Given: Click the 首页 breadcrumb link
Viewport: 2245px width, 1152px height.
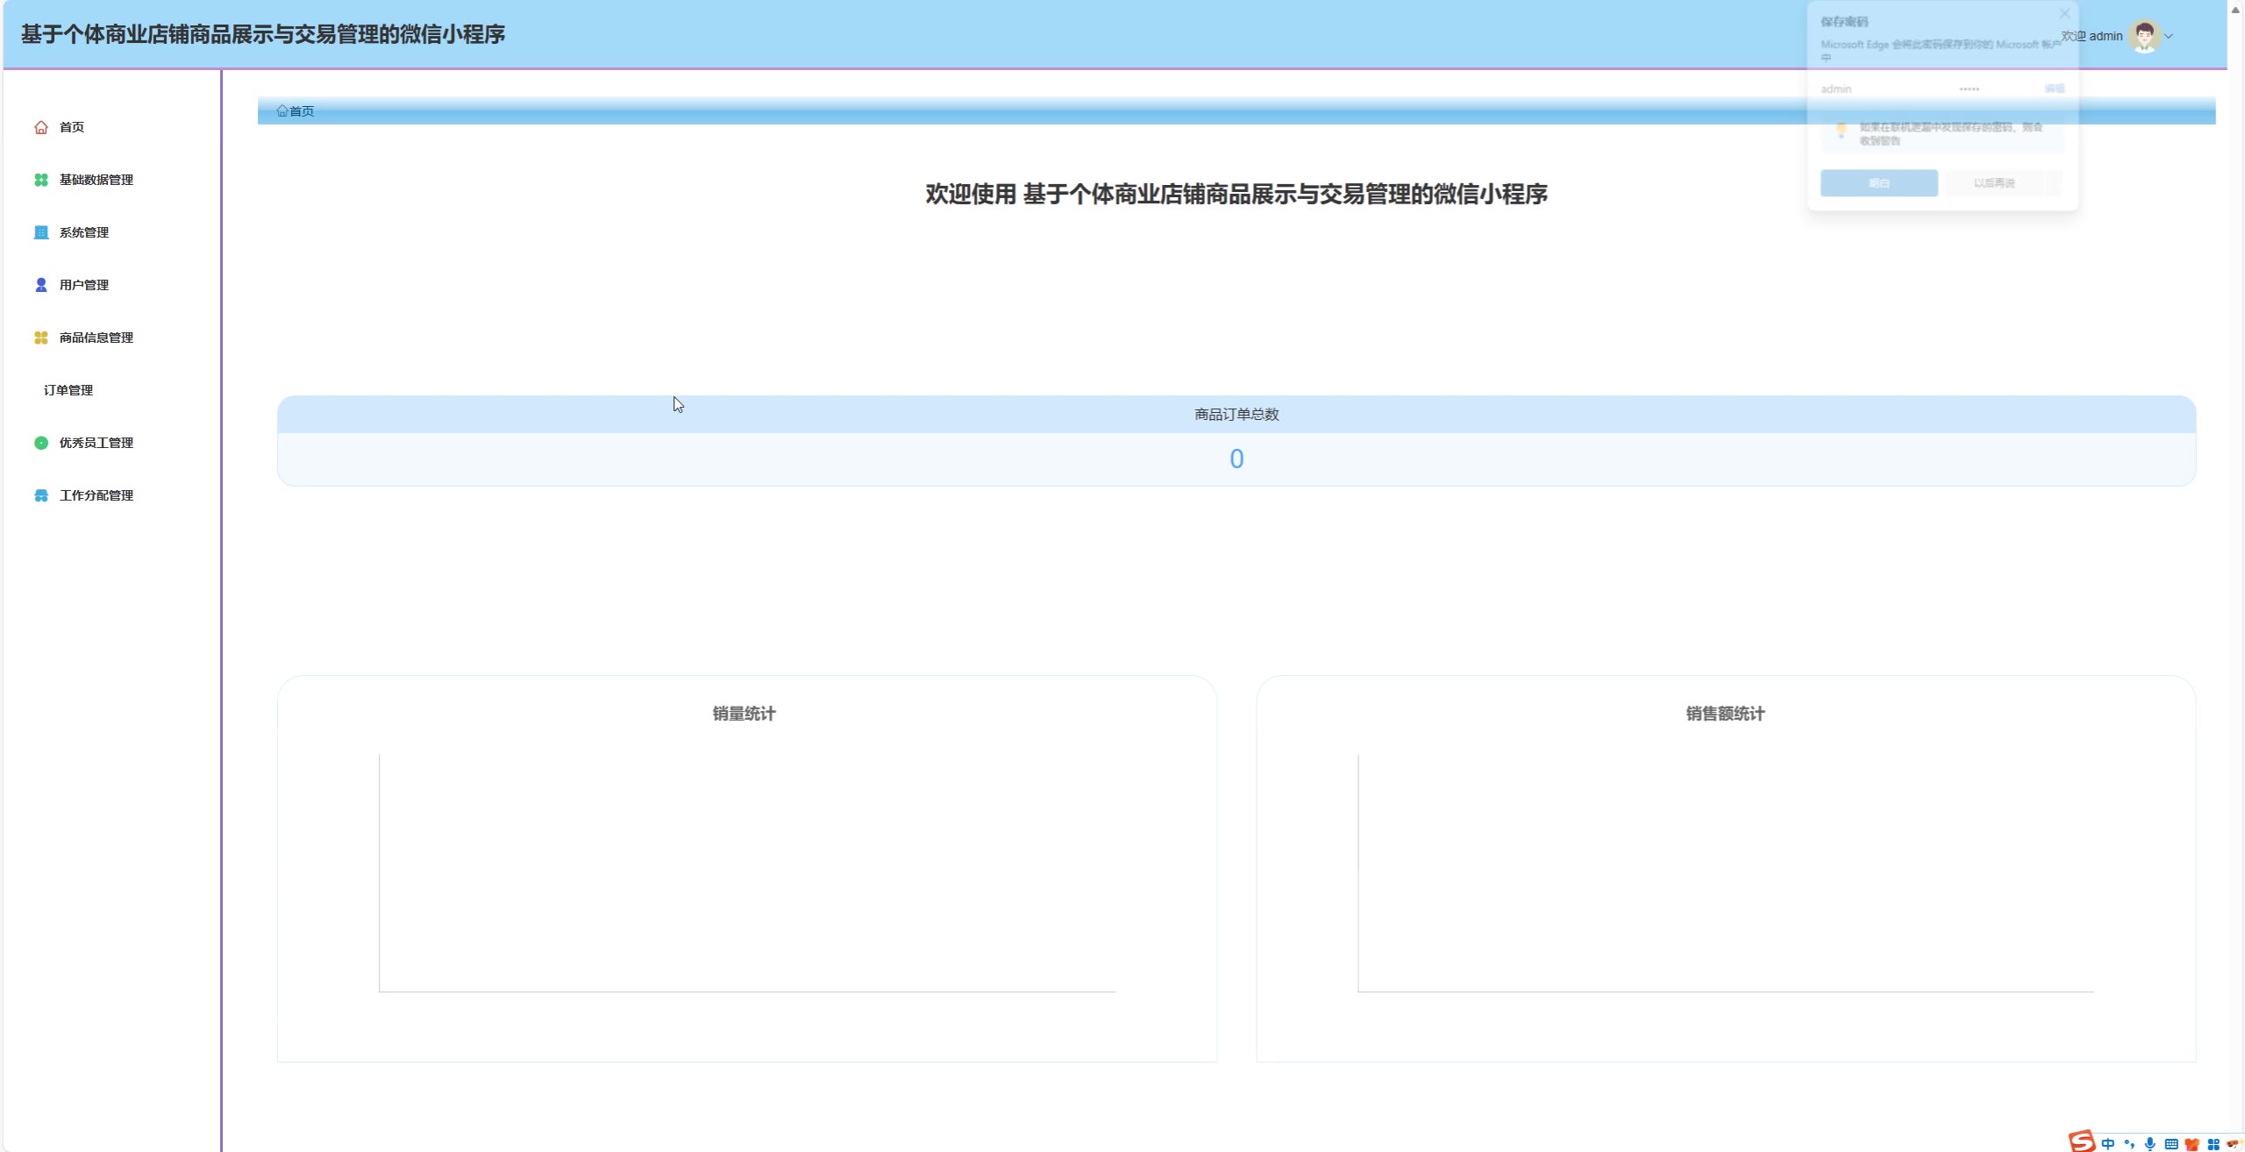Looking at the screenshot, I should [301, 111].
